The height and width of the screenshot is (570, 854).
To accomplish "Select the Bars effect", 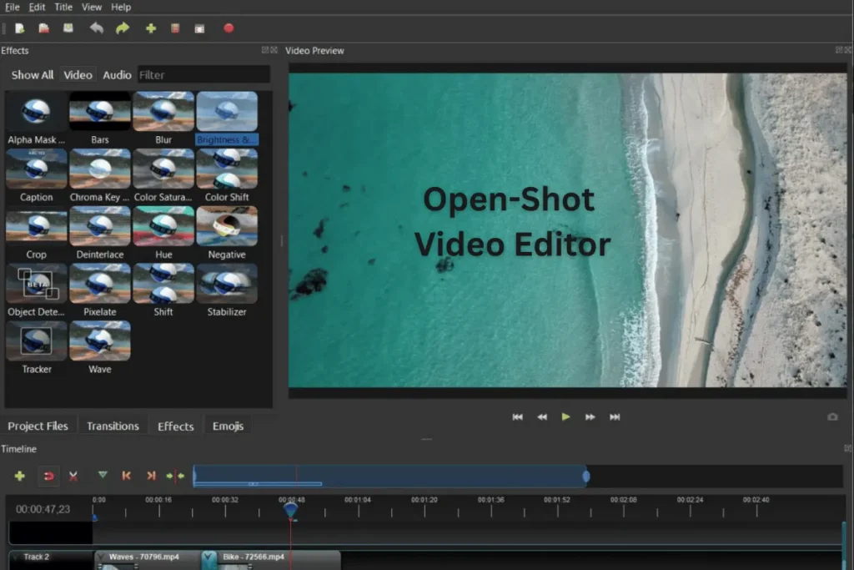I will point(100,119).
